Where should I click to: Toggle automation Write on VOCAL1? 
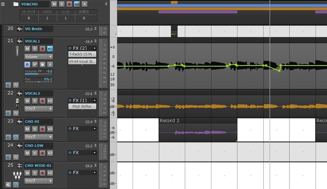[x=35, y=65]
